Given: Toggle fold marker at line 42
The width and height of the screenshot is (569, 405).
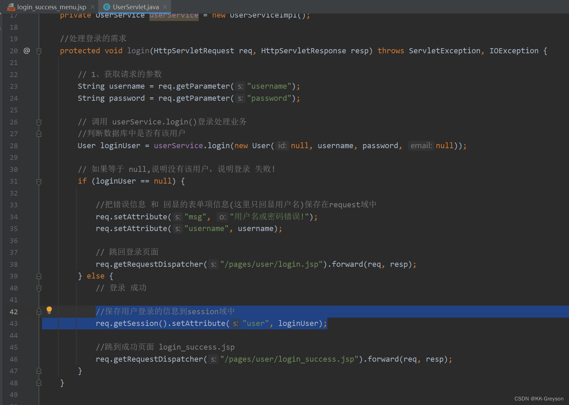Looking at the screenshot, I should coord(39,311).
